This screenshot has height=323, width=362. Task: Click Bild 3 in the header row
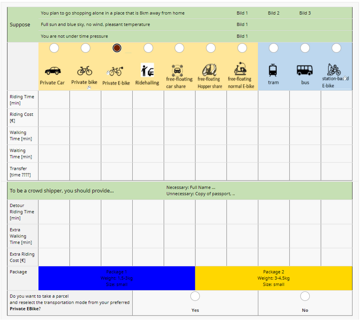click(305, 13)
